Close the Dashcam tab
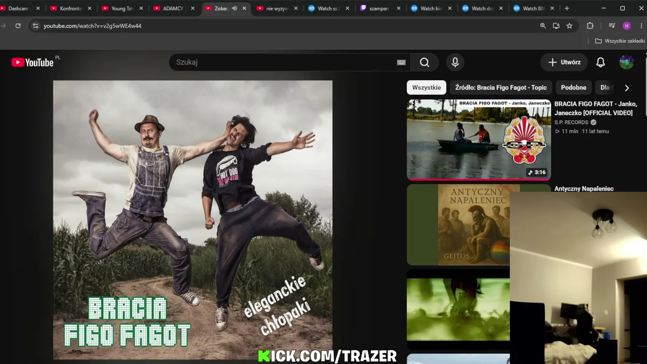647x364 pixels. point(38,8)
